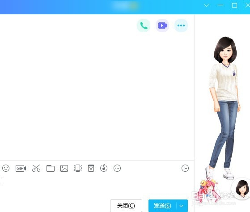Open the GIF animation recorder
The image size is (250, 212).
21,168
